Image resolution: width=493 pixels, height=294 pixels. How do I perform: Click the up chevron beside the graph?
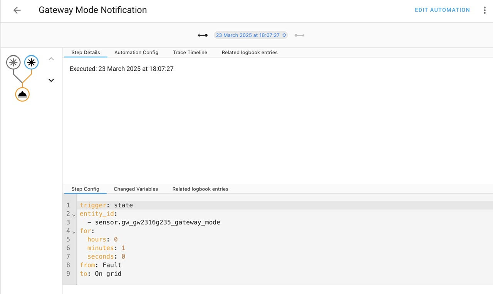(51, 59)
